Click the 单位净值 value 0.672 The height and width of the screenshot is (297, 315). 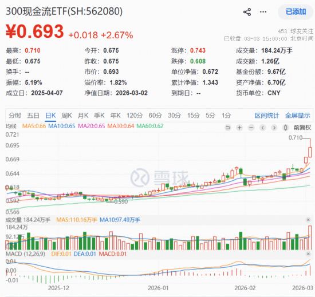tap(210, 72)
